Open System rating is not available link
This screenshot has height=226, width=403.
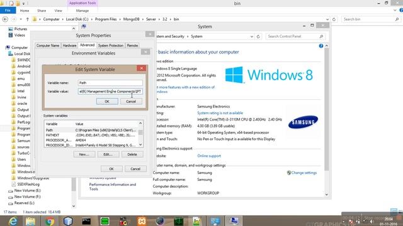click(x=220, y=113)
